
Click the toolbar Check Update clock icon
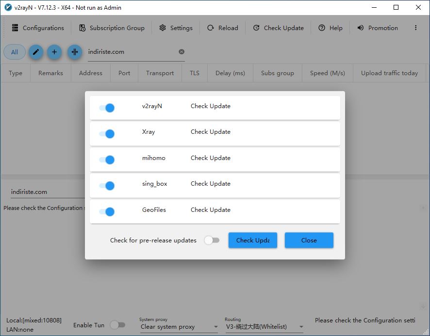(256, 28)
